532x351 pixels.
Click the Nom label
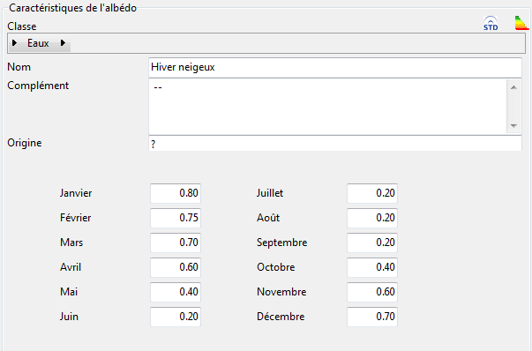19,67
